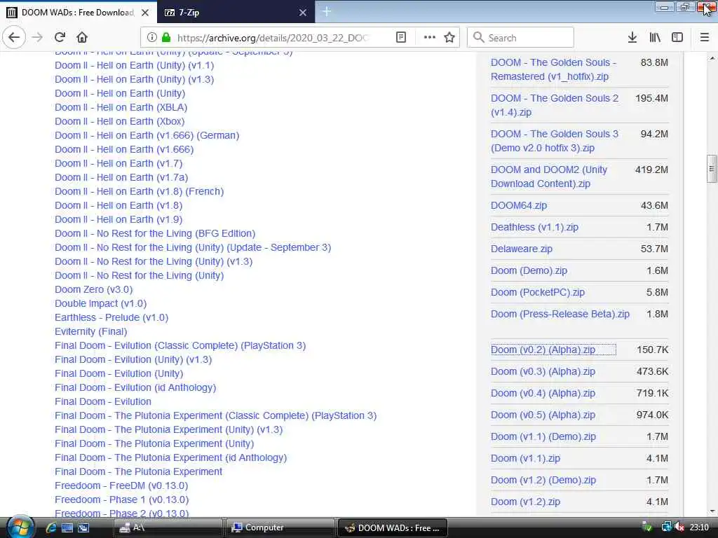Open the A:\ taskbar window
Image resolution: width=718 pixels, height=538 pixels.
coord(167,528)
